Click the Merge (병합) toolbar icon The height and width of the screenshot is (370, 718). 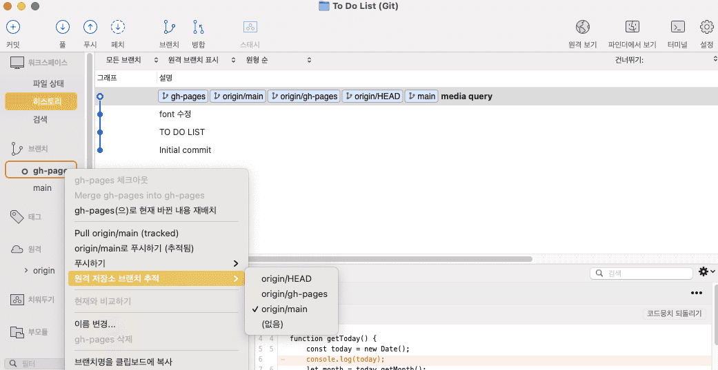[199, 28]
